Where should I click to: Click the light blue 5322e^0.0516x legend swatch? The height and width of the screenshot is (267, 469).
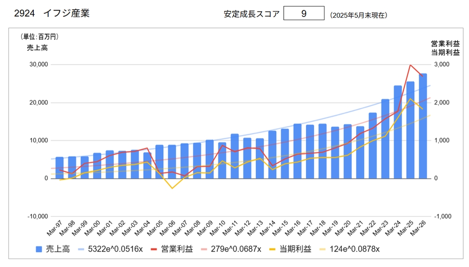81,249
